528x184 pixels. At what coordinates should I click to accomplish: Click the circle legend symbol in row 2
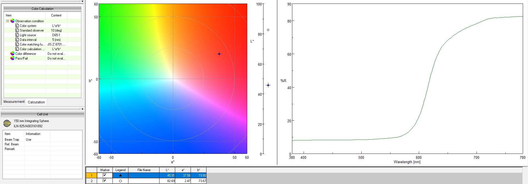[120, 181]
